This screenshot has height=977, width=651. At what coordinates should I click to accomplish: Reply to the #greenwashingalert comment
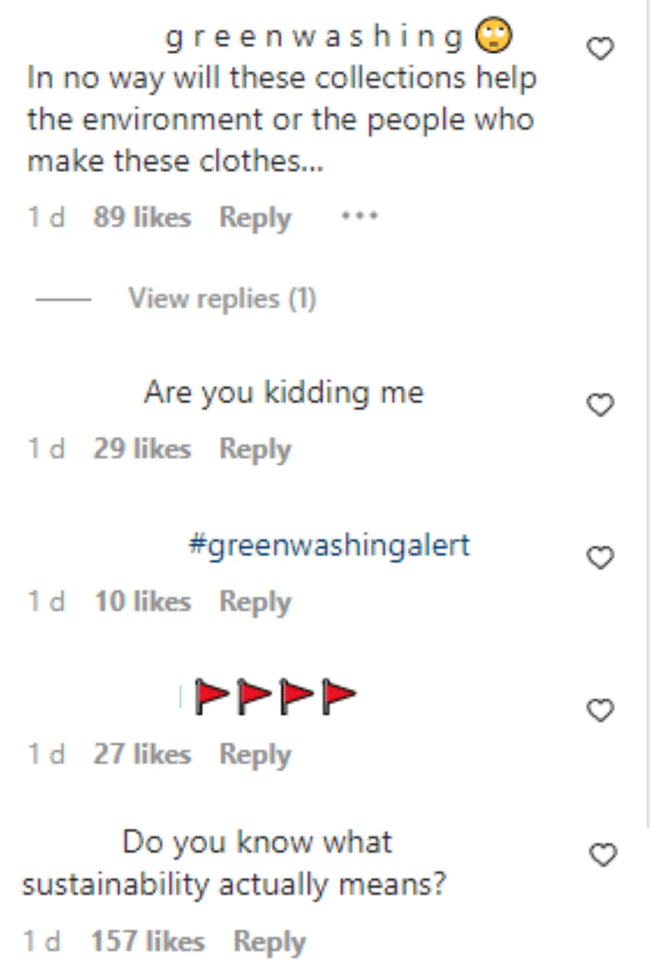point(255,601)
